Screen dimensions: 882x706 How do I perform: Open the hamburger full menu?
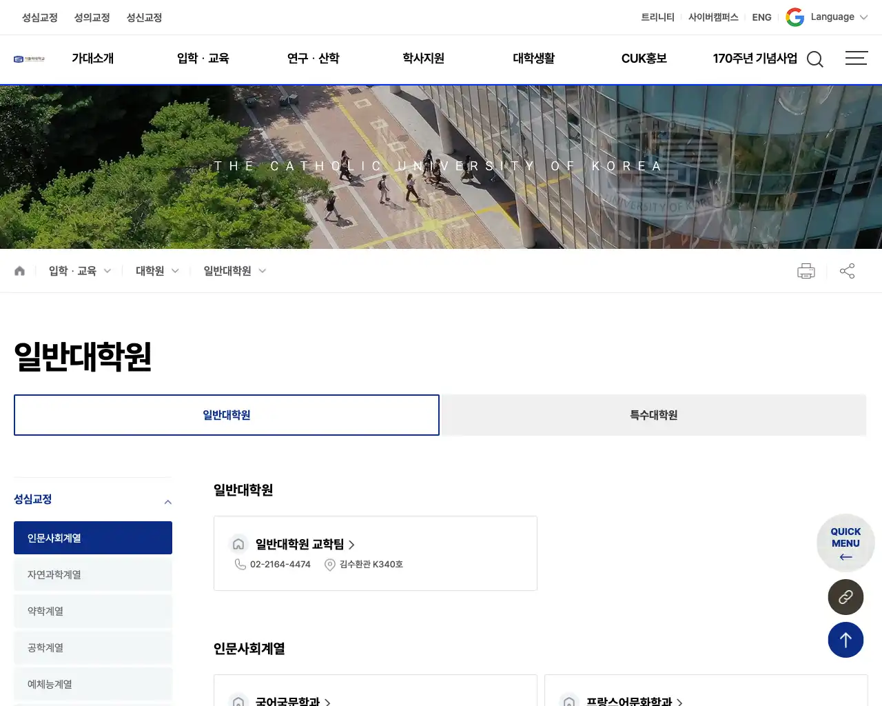click(857, 58)
